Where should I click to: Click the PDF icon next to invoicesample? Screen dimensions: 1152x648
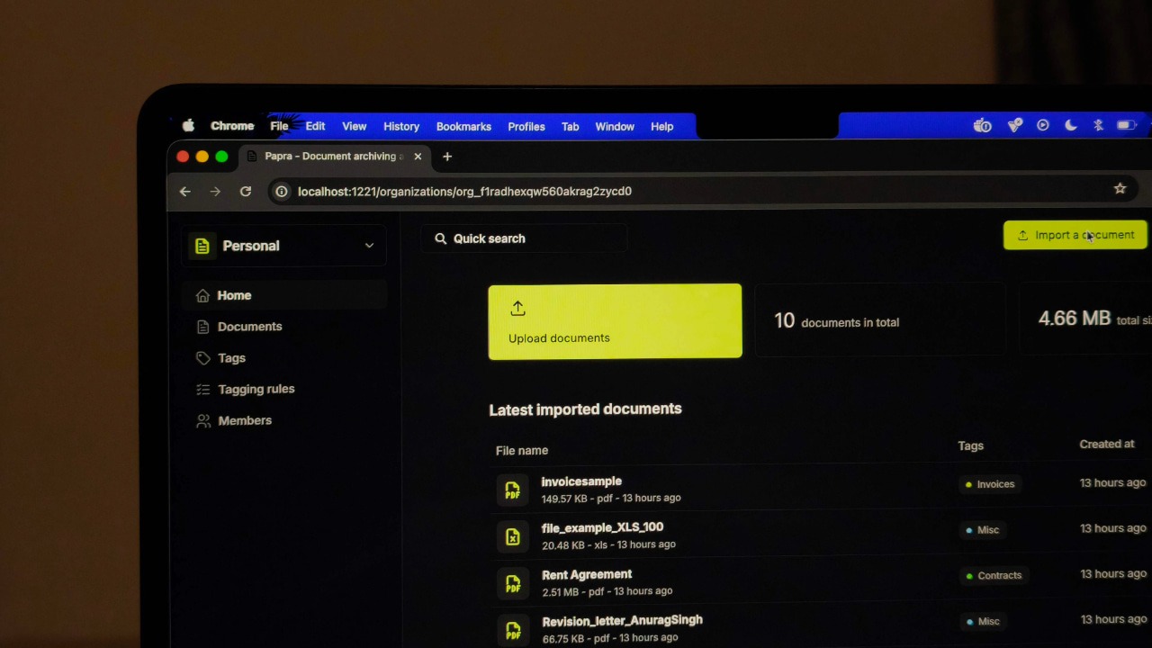tap(512, 490)
